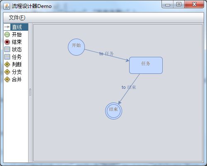Select the green 开始 start circle icon

tap(7, 34)
